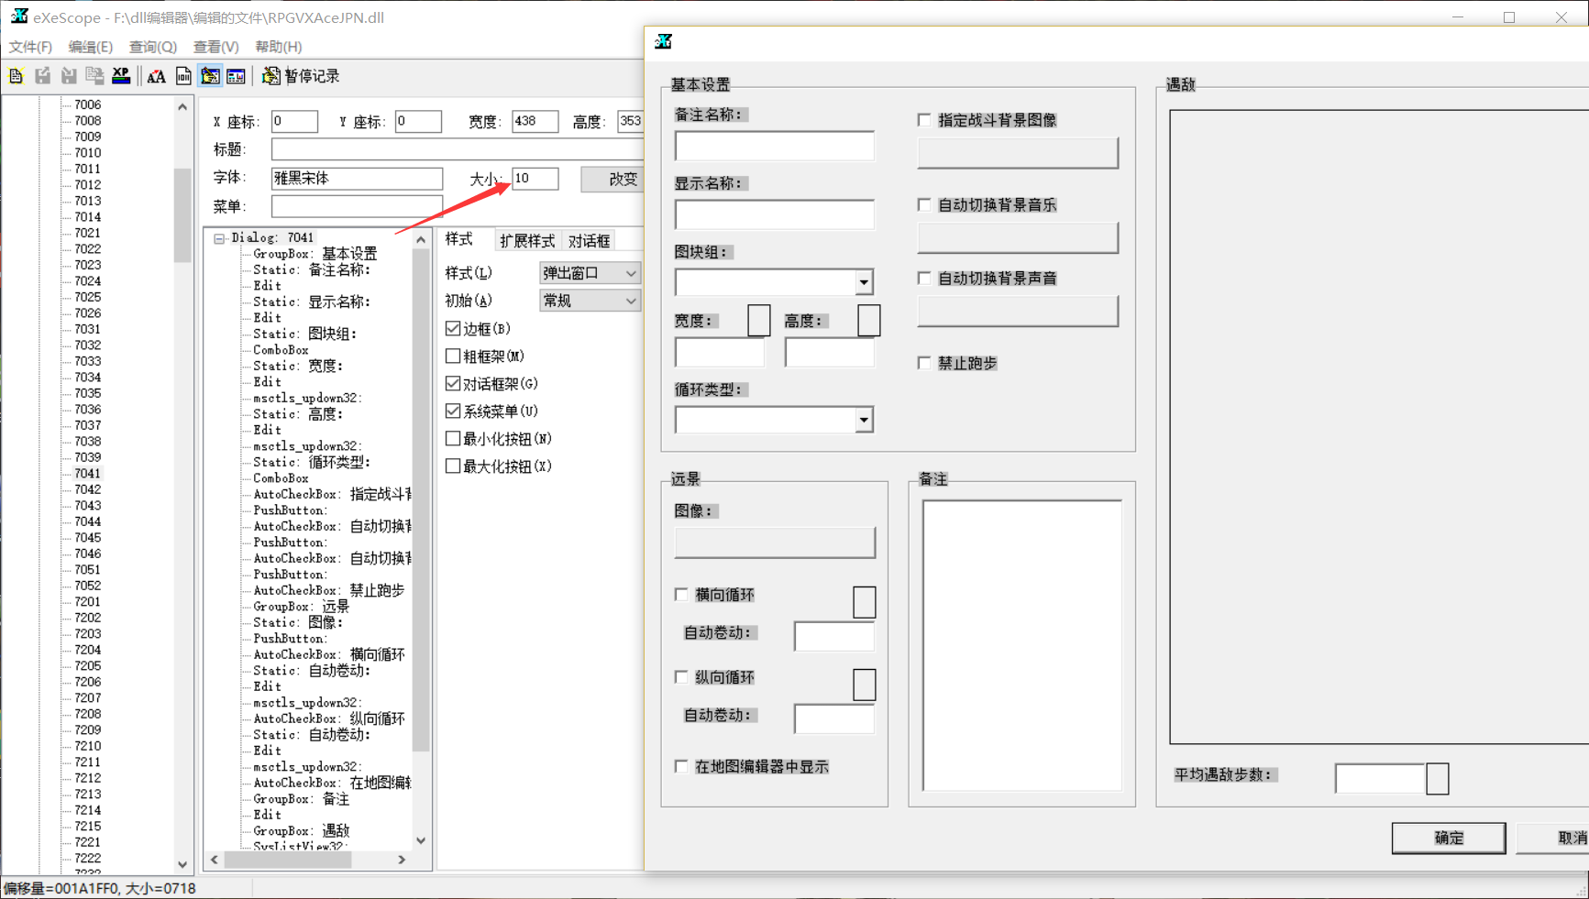The height and width of the screenshot is (899, 1589).
Task: Click the XP manifest toolbar icon
Action: 121,76
